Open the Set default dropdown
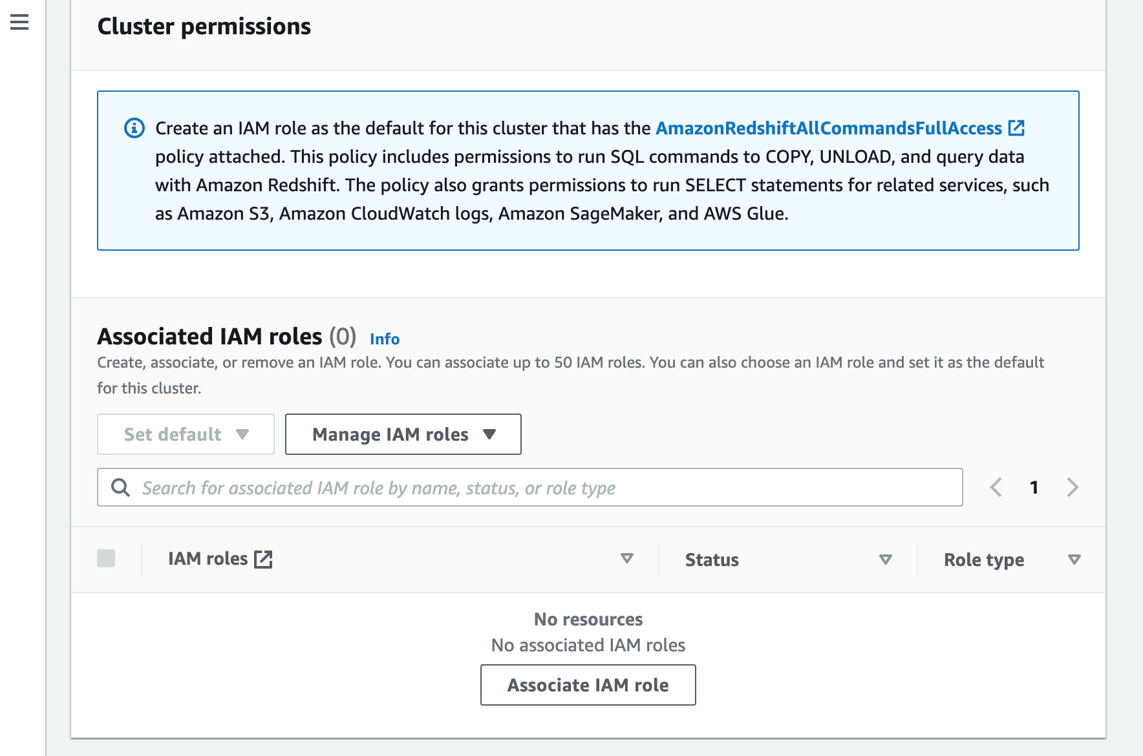 186,434
